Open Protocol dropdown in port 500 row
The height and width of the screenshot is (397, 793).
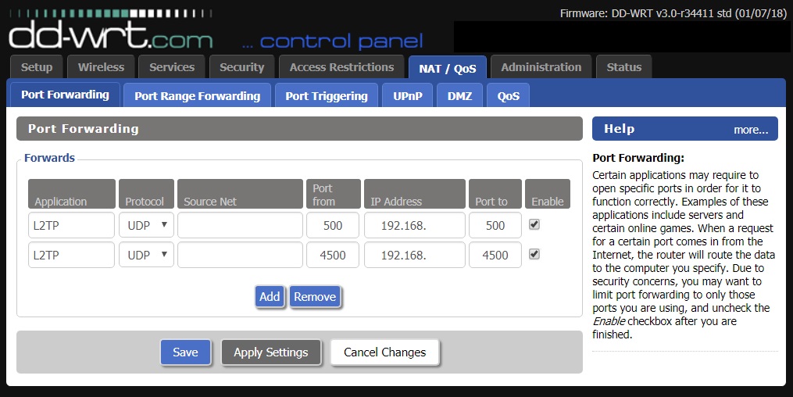point(147,225)
